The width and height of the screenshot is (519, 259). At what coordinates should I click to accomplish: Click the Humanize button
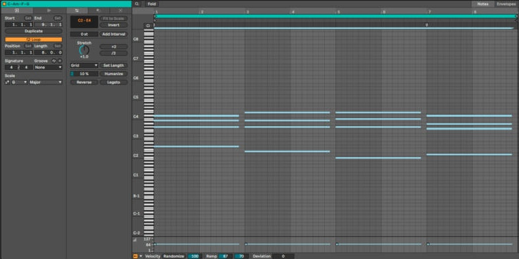(x=114, y=74)
